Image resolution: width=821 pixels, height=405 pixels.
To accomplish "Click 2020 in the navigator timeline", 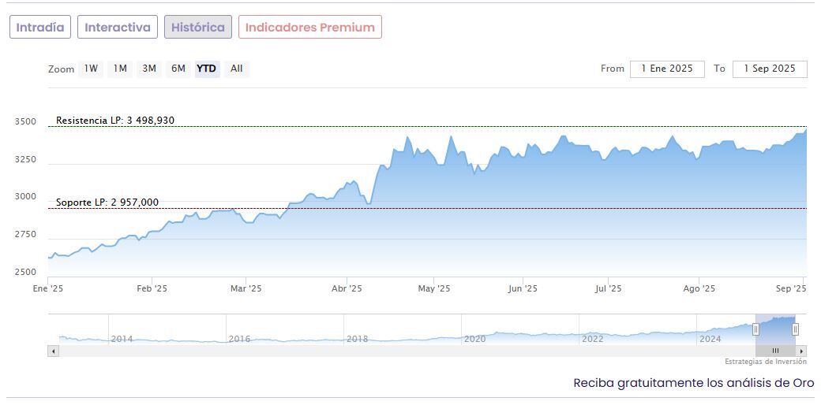I will click(475, 339).
